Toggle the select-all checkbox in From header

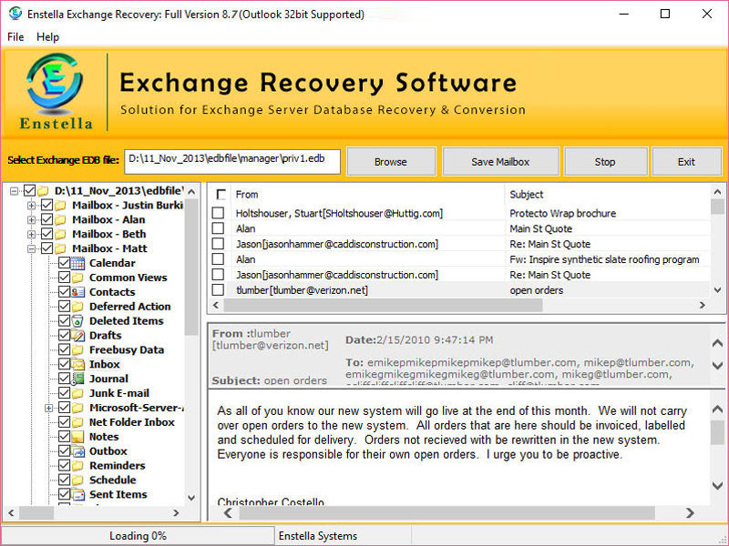tap(221, 195)
